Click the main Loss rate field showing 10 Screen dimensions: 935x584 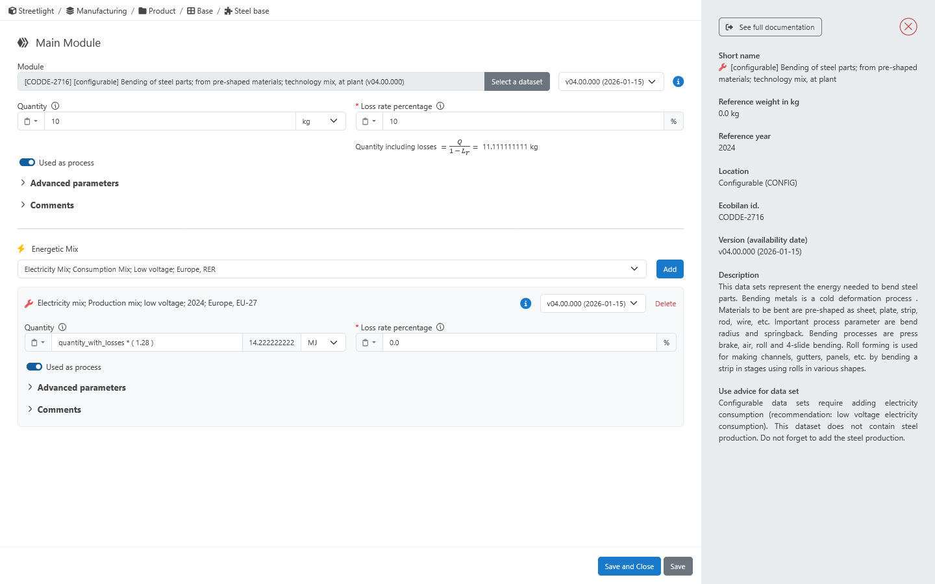(523, 121)
